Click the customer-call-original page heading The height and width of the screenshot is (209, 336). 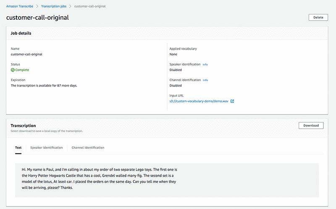point(37,18)
